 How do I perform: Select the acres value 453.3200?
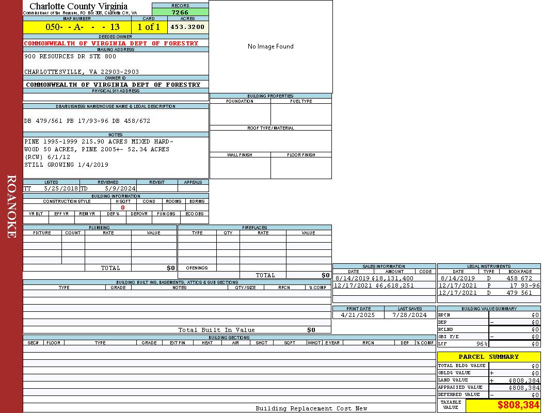188,27
